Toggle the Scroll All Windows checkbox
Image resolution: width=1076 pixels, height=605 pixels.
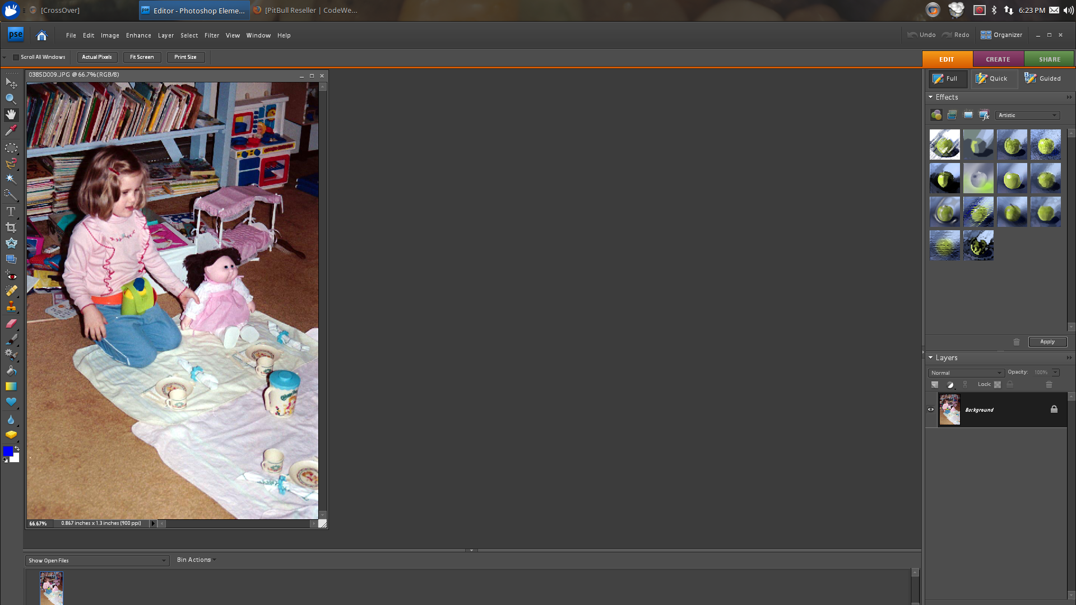click(x=16, y=57)
